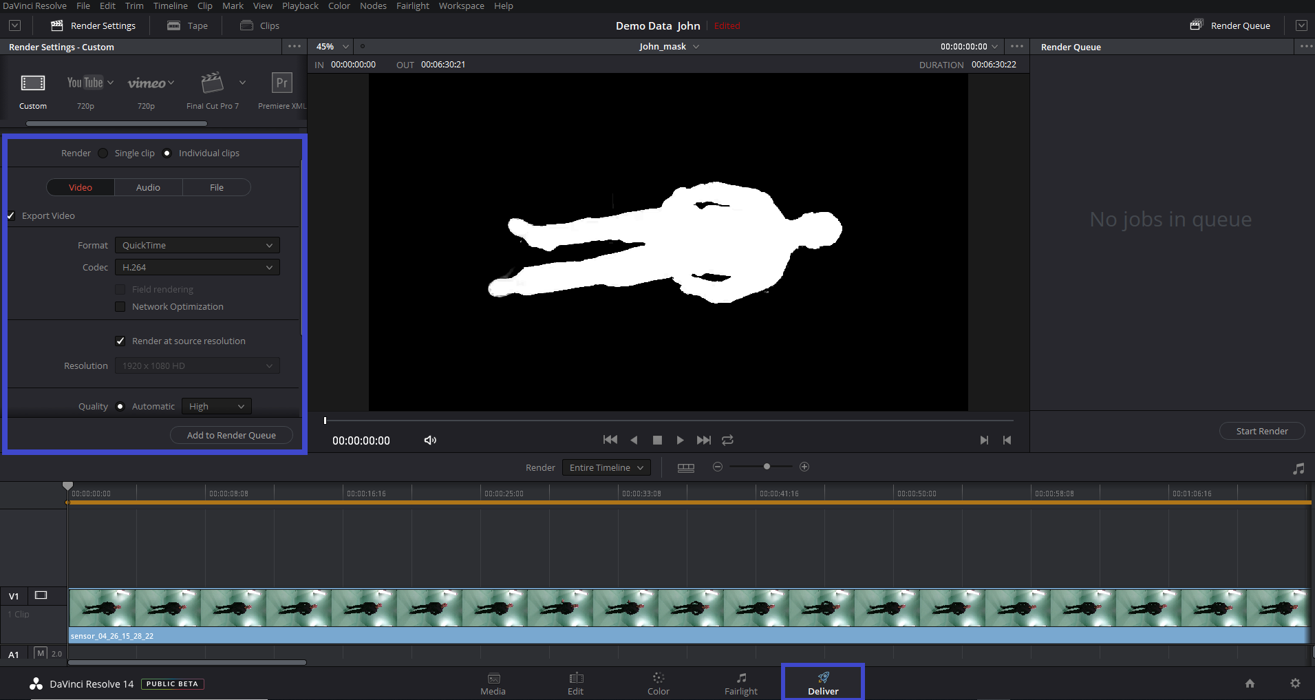Play forward in viewer
This screenshot has width=1315, height=700.
[x=680, y=440]
